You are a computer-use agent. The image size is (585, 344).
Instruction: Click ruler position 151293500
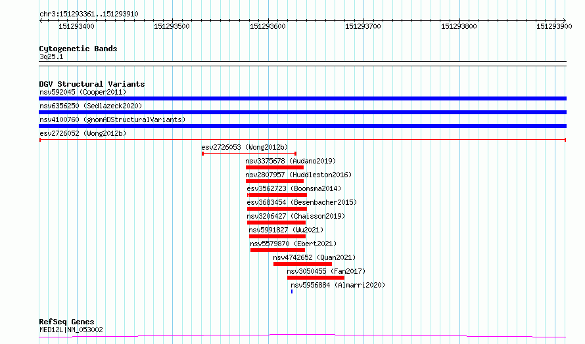click(172, 26)
